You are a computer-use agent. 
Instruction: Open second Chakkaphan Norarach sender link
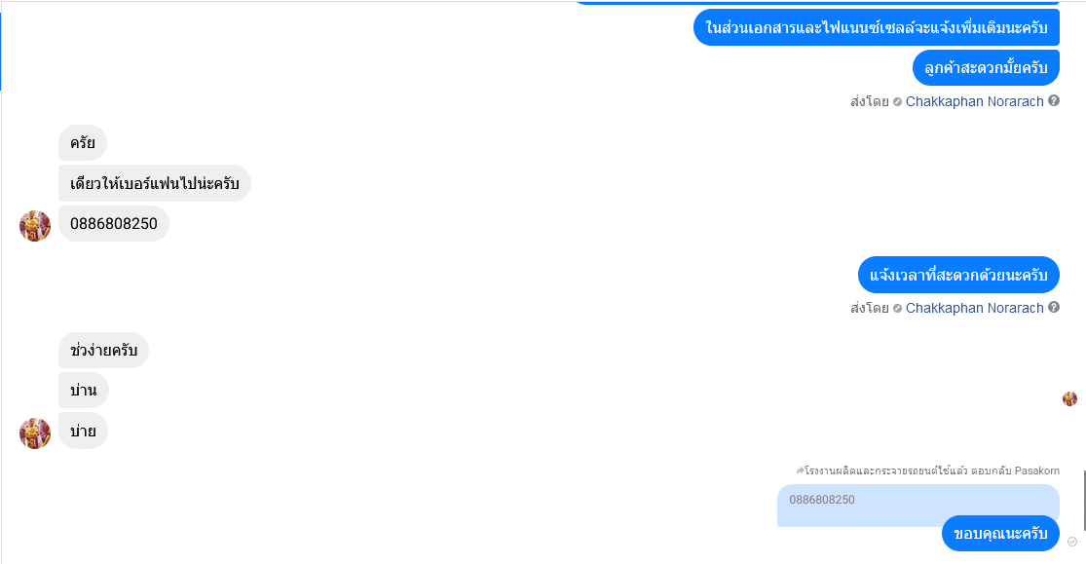click(x=975, y=308)
